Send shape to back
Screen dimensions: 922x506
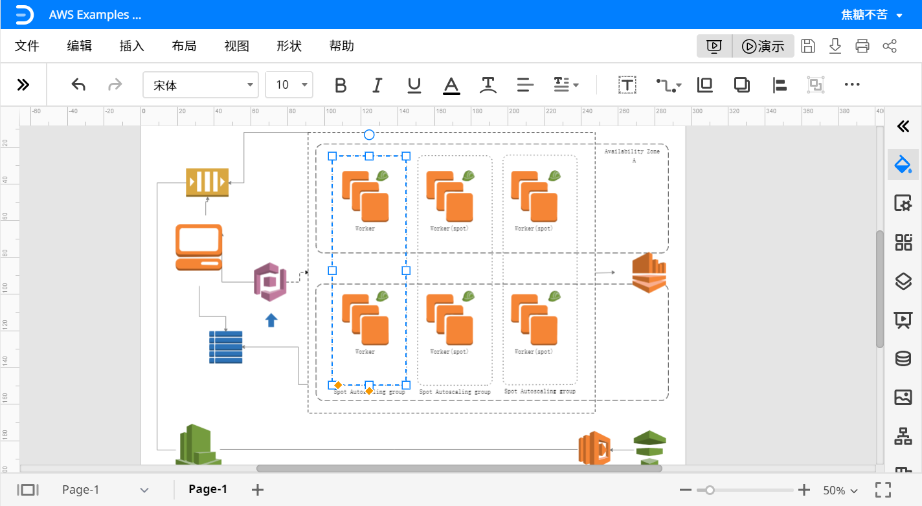[x=742, y=85]
